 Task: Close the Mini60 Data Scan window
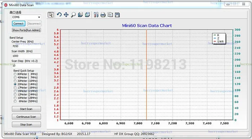(x=244, y=4)
